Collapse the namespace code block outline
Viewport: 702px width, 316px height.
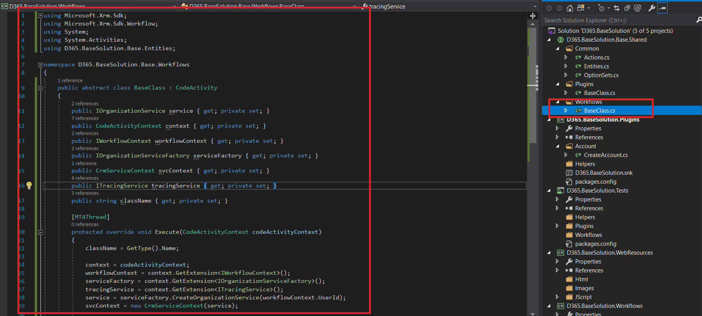[x=40, y=65]
